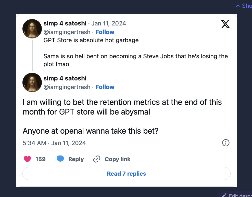The image size is (252, 197).
Task: Follow @iamgingertrash from the second tweet
Action: pos(105,87)
